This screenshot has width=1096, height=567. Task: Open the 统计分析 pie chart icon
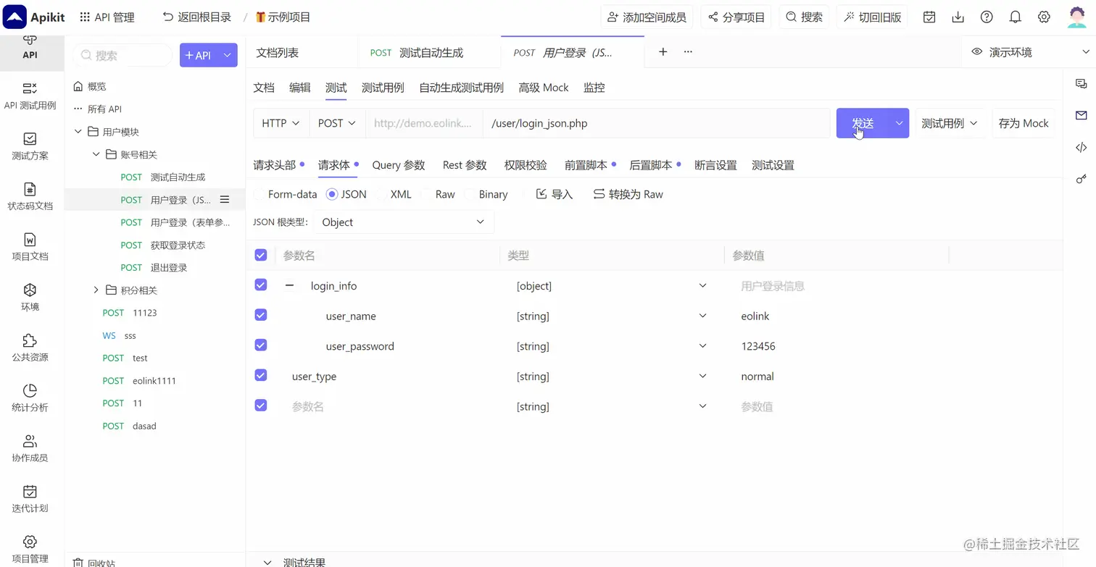coord(30,390)
